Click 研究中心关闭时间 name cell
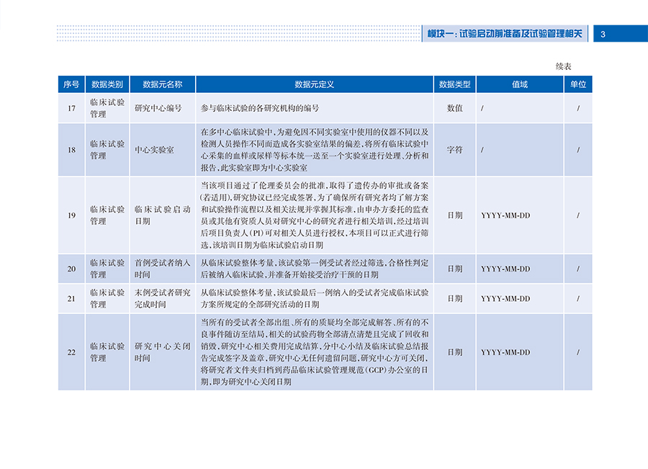The height and width of the screenshot is (469, 648). (x=163, y=352)
